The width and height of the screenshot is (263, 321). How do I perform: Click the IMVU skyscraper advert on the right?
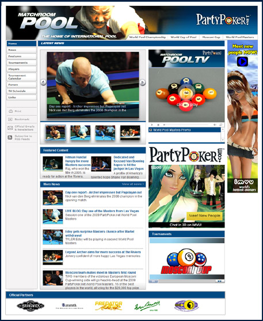[x=242, y=116]
